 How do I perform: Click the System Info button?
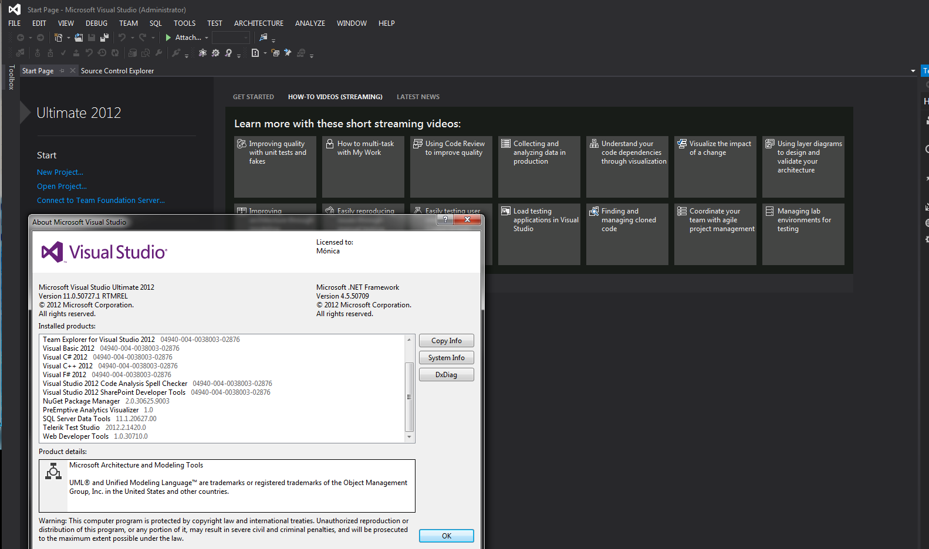tap(447, 358)
